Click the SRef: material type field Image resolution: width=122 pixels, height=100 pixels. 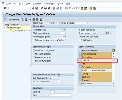pos(63,33)
